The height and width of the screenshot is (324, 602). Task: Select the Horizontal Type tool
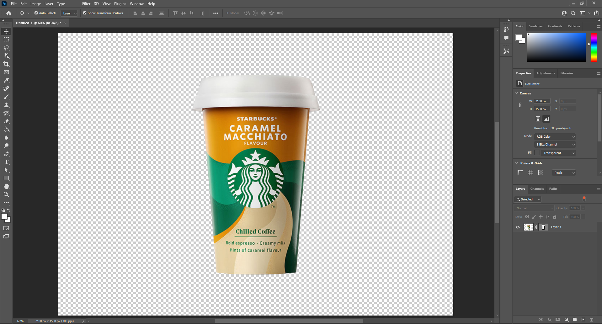coord(6,162)
